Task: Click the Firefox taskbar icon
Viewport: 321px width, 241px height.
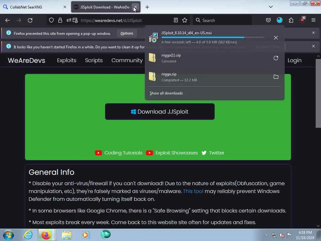Action: 46,235
